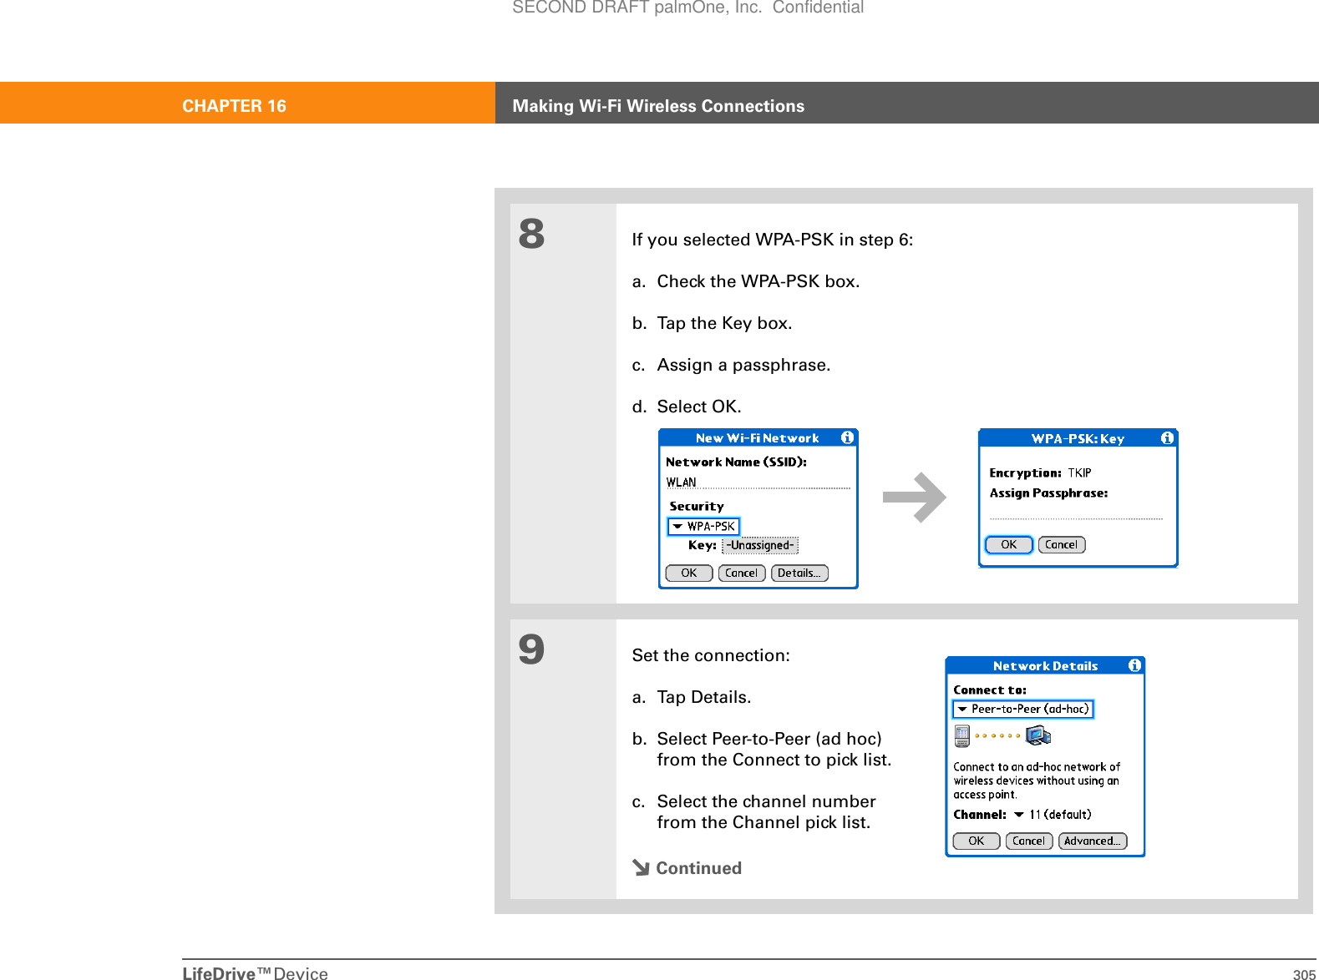This screenshot has width=1319, height=980.
Task: Click the CHAPTER 16 heading
Action: (x=234, y=106)
